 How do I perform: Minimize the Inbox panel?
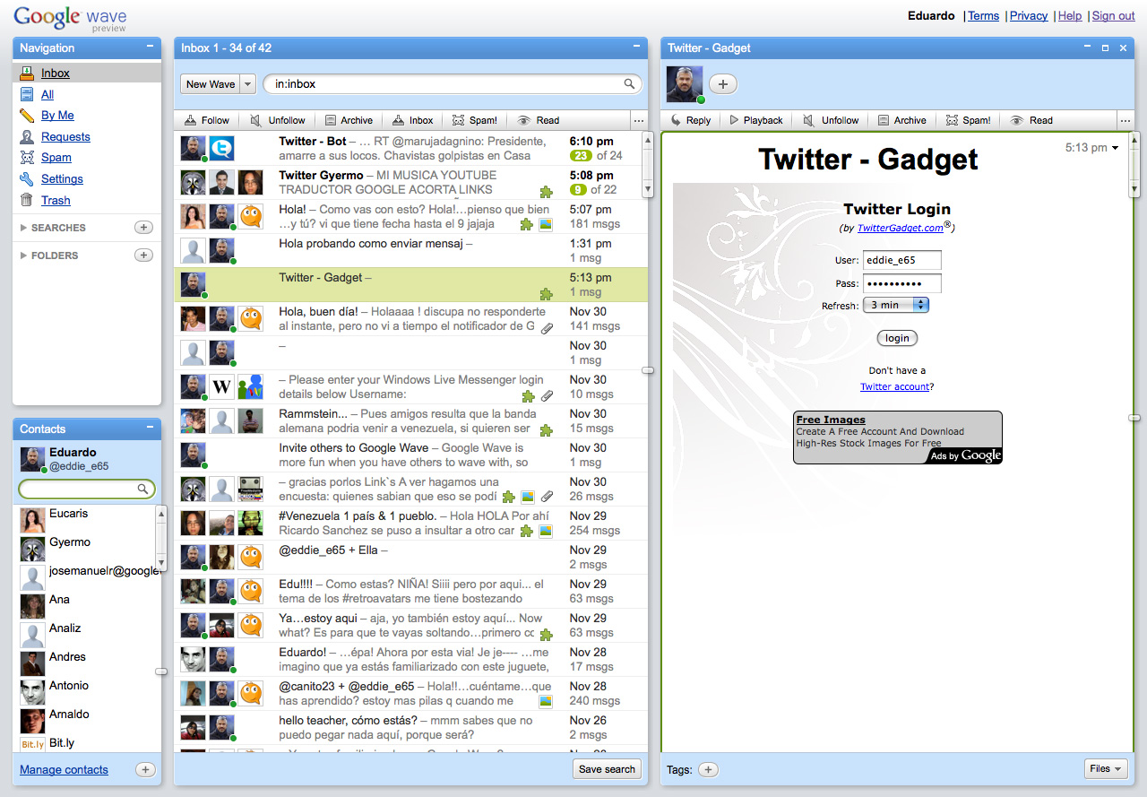click(636, 48)
